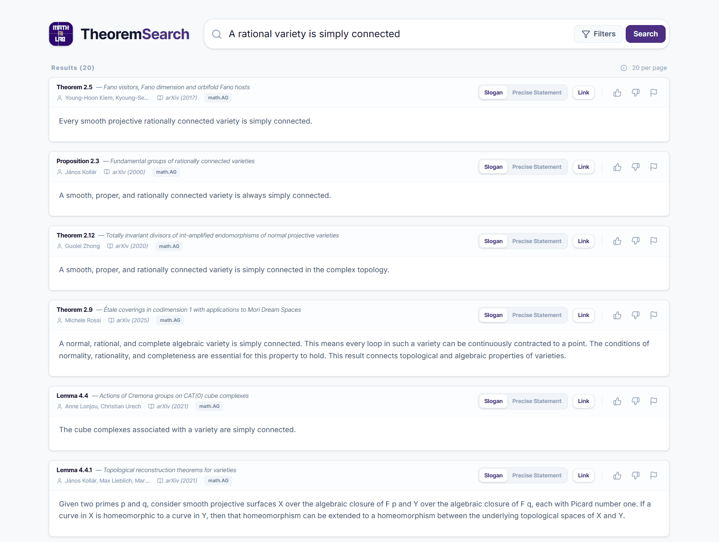Click the thumbs down icon on Proposition 2.3
This screenshot has width=719, height=542.
click(635, 167)
